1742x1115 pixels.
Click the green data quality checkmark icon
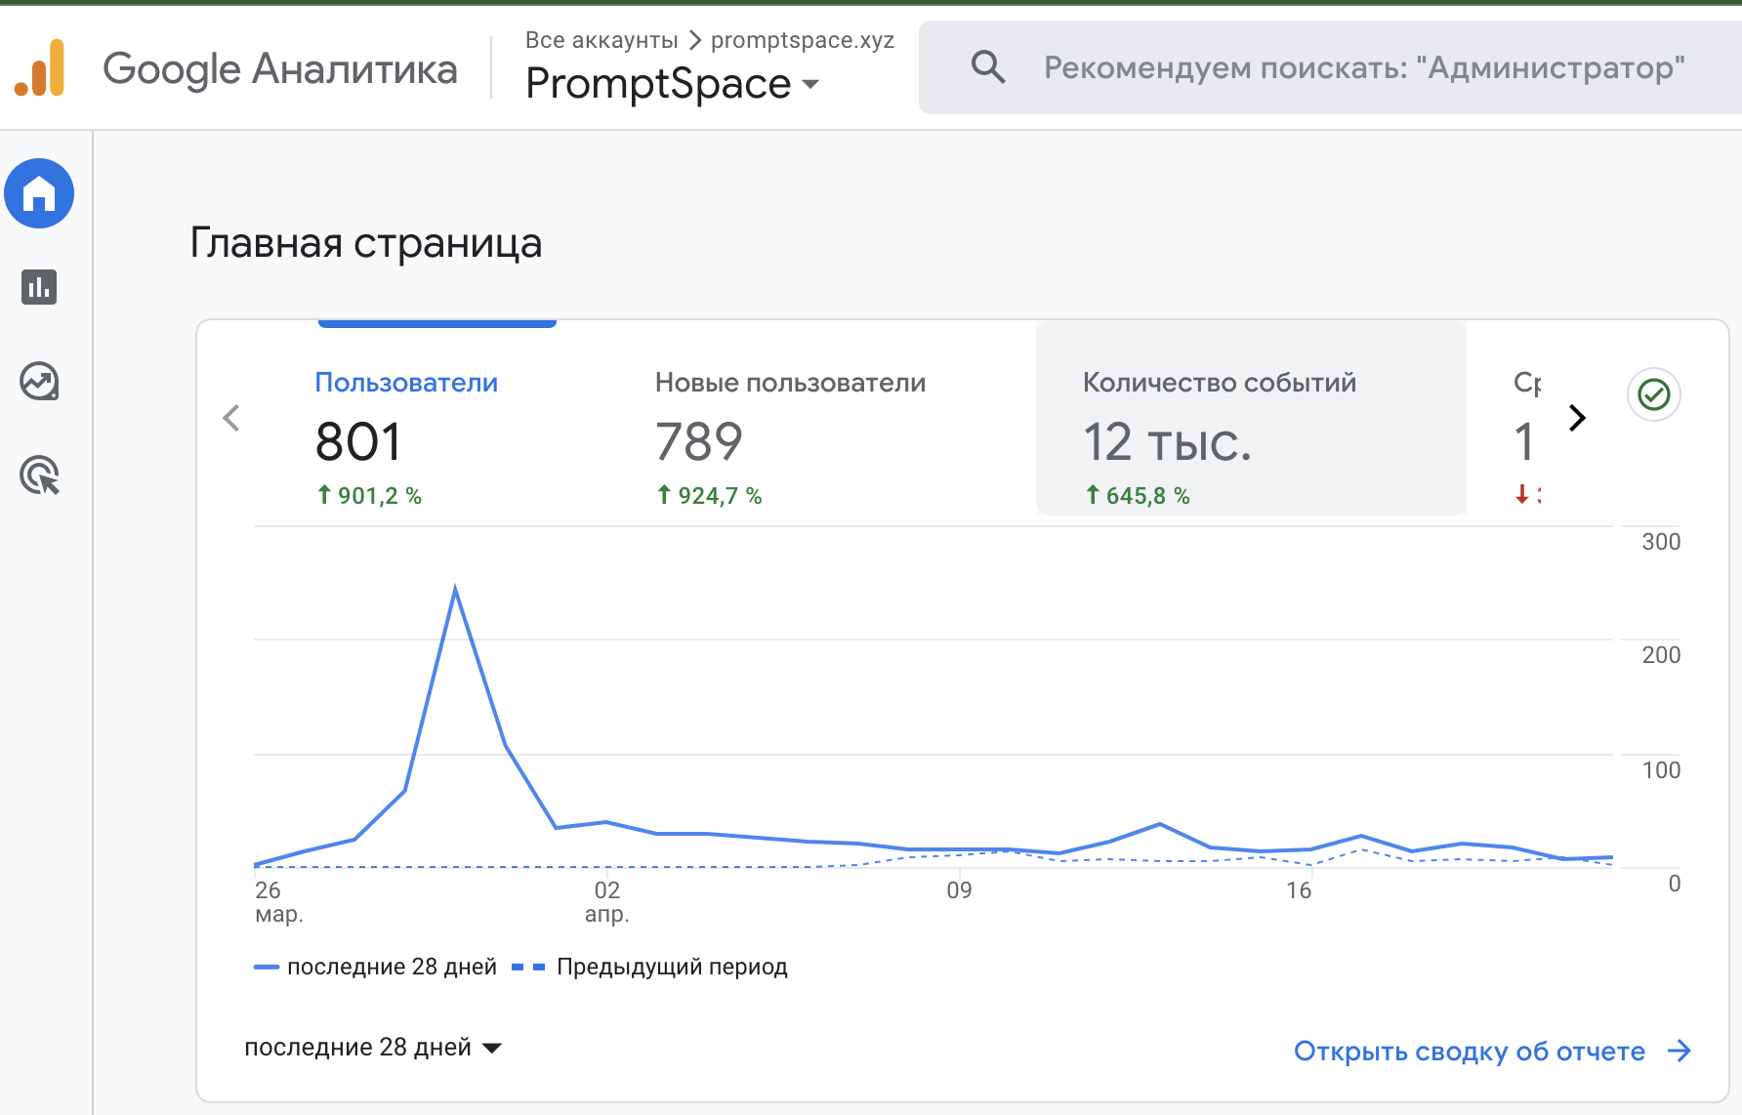click(1653, 394)
